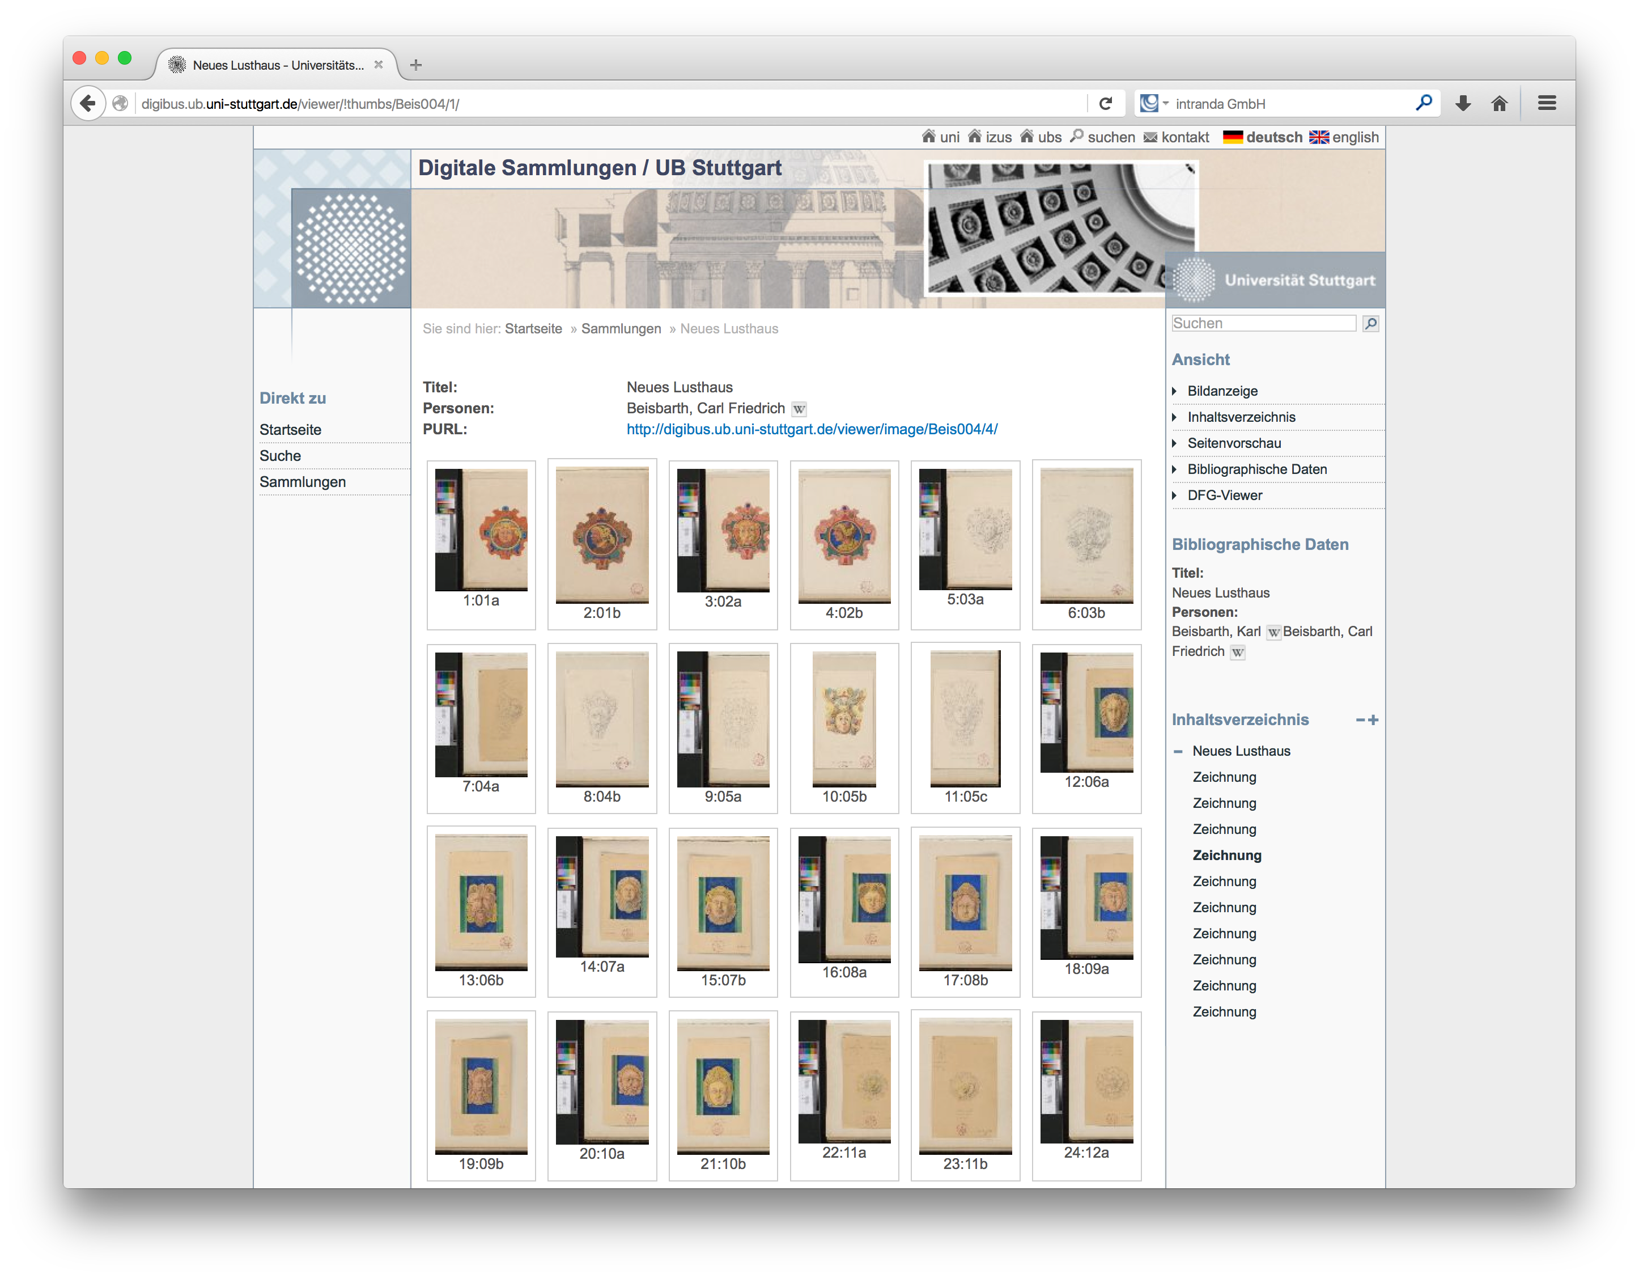
Task: Open the DFG-Viewer entry
Action: tap(1225, 495)
